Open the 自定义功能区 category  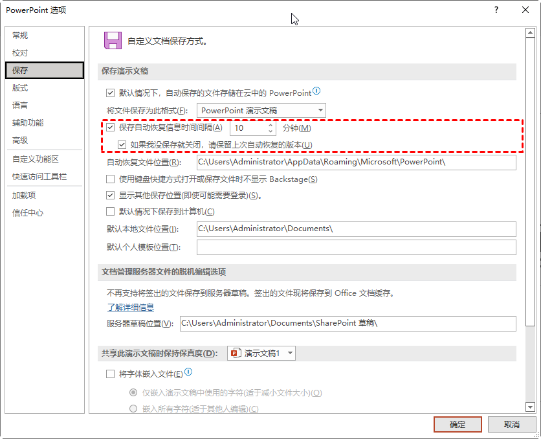(45, 159)
